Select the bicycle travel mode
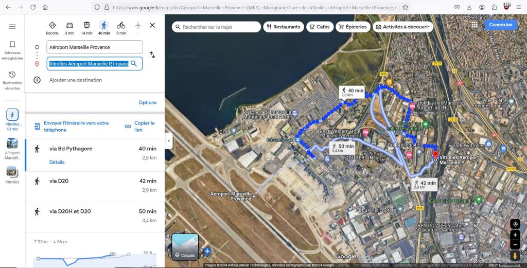This screenshot has width=527, height=268. [x=121, y=25]
